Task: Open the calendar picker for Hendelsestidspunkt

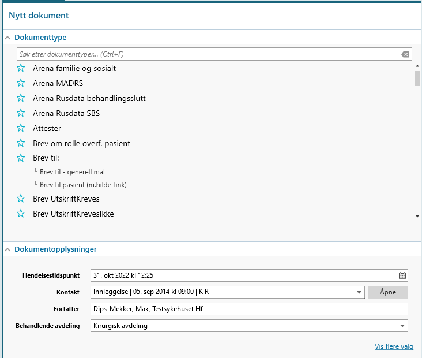Action: click(x=402, y=275)
